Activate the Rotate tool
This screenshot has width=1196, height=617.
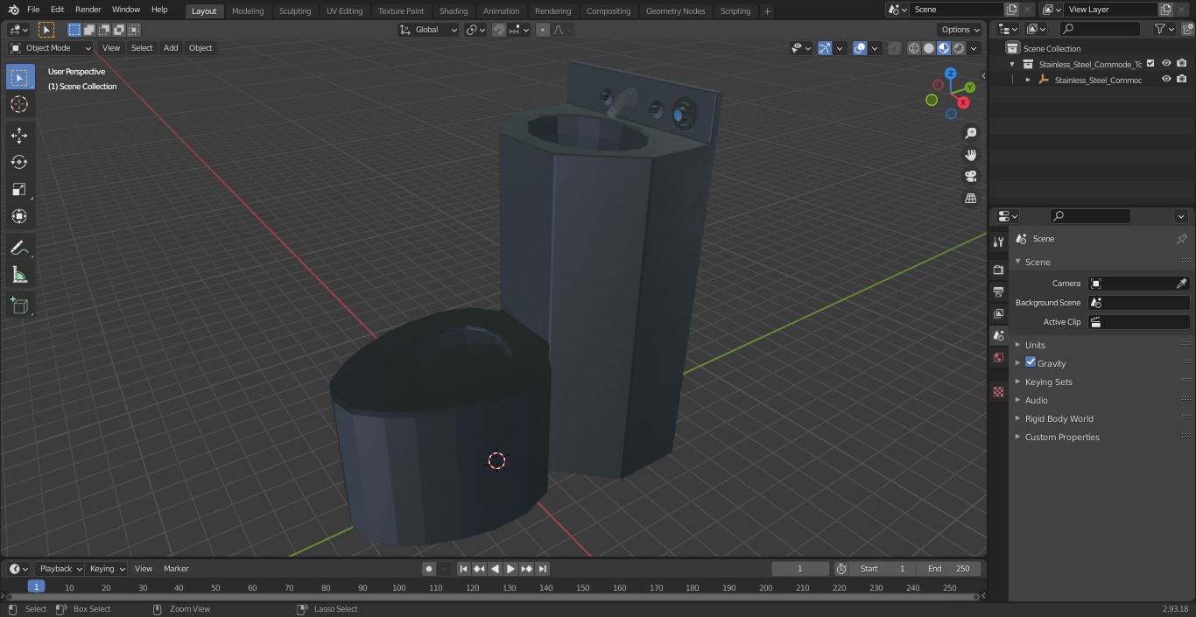(19, 162)
